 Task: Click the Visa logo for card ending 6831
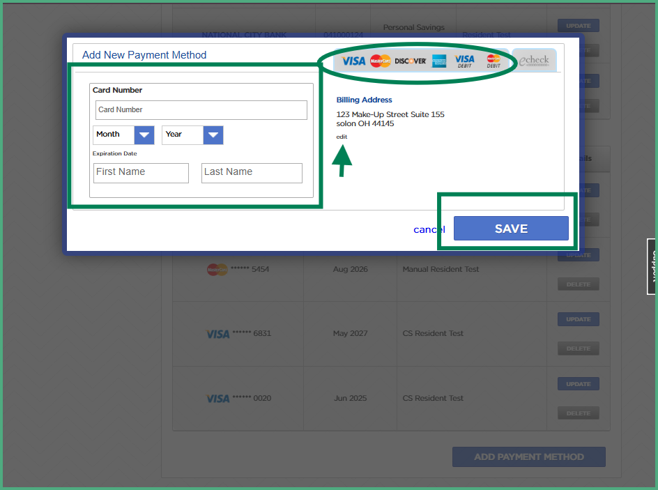(x=217, y=334)
